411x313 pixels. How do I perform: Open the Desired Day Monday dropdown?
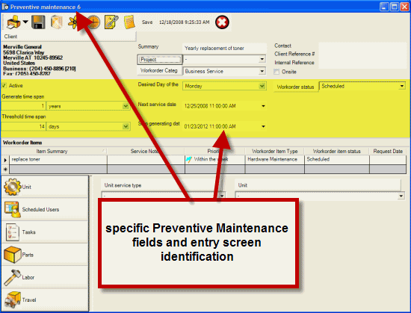click(224, 86)
